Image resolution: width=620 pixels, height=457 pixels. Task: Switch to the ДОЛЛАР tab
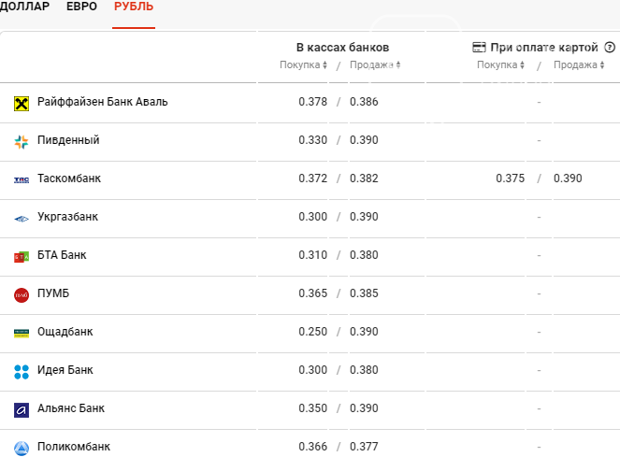tap(24, 7)
